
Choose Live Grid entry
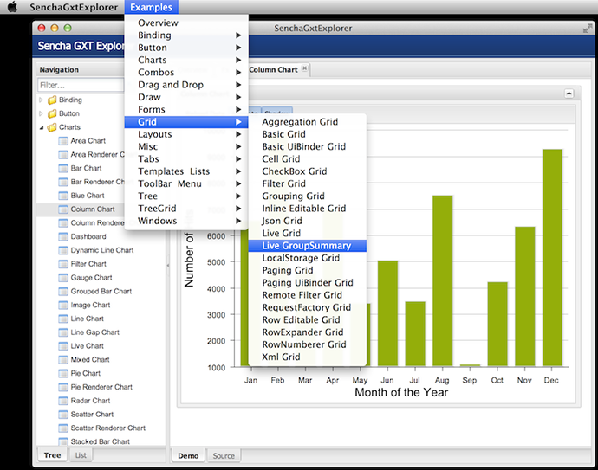coord(307,233)
